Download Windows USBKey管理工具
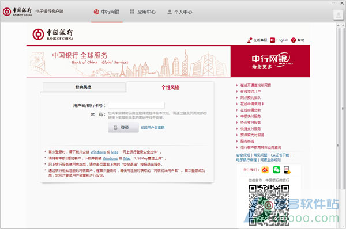Screen dimensions: 346x229 (110, 158)
